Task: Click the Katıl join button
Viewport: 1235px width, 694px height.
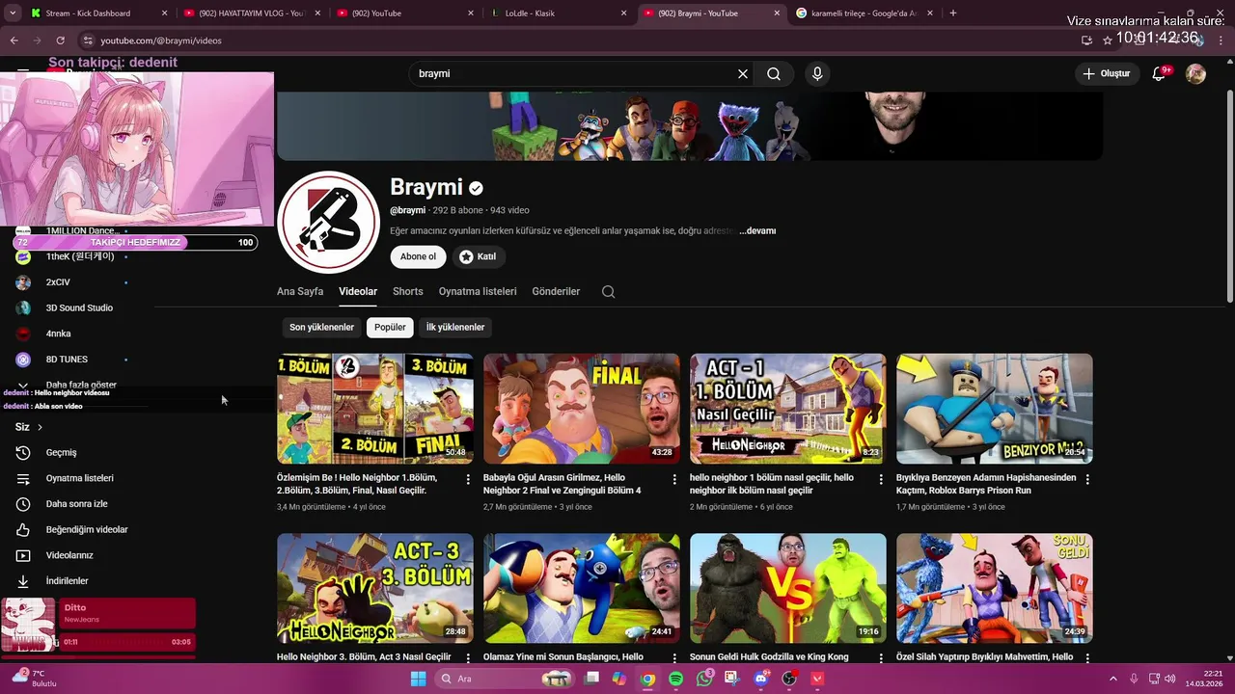Action: pyautogui.click(x=478, y=256)
